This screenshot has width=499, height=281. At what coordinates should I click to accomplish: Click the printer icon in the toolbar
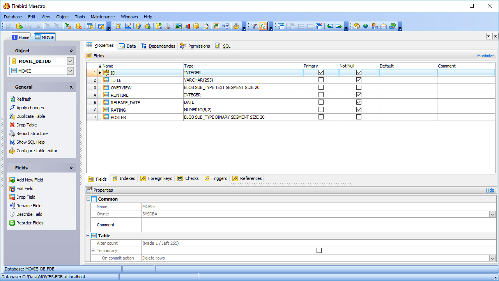click(x=167, y=26)
